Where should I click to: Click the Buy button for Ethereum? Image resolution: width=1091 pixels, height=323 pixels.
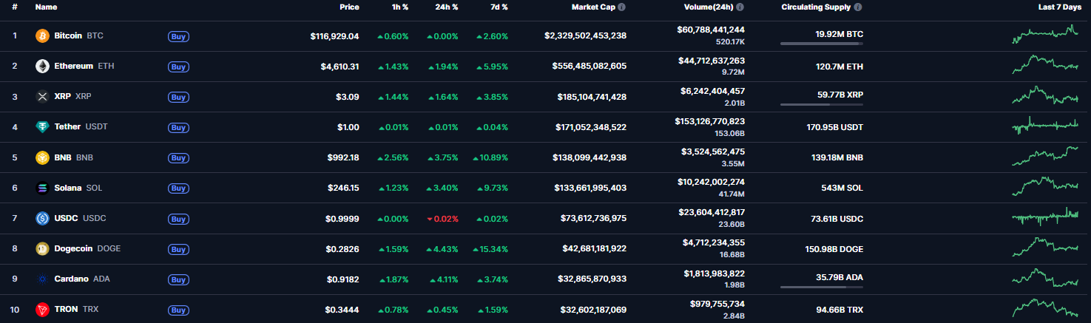[x=178, y=66]
